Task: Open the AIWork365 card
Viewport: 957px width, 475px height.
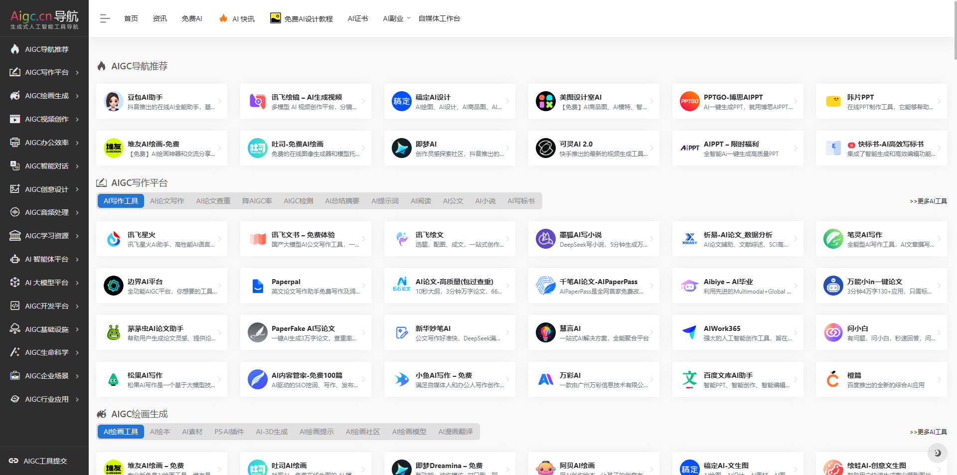Action: point(738,332)
